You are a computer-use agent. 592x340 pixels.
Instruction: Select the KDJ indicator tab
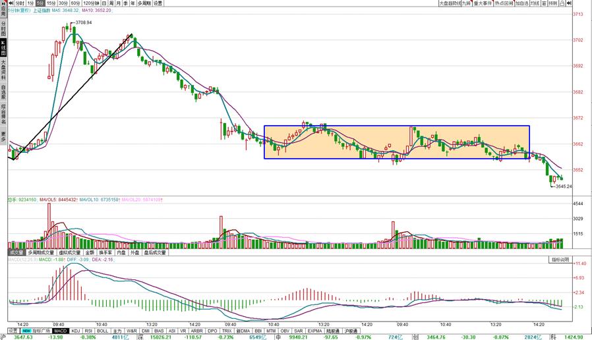76,331
